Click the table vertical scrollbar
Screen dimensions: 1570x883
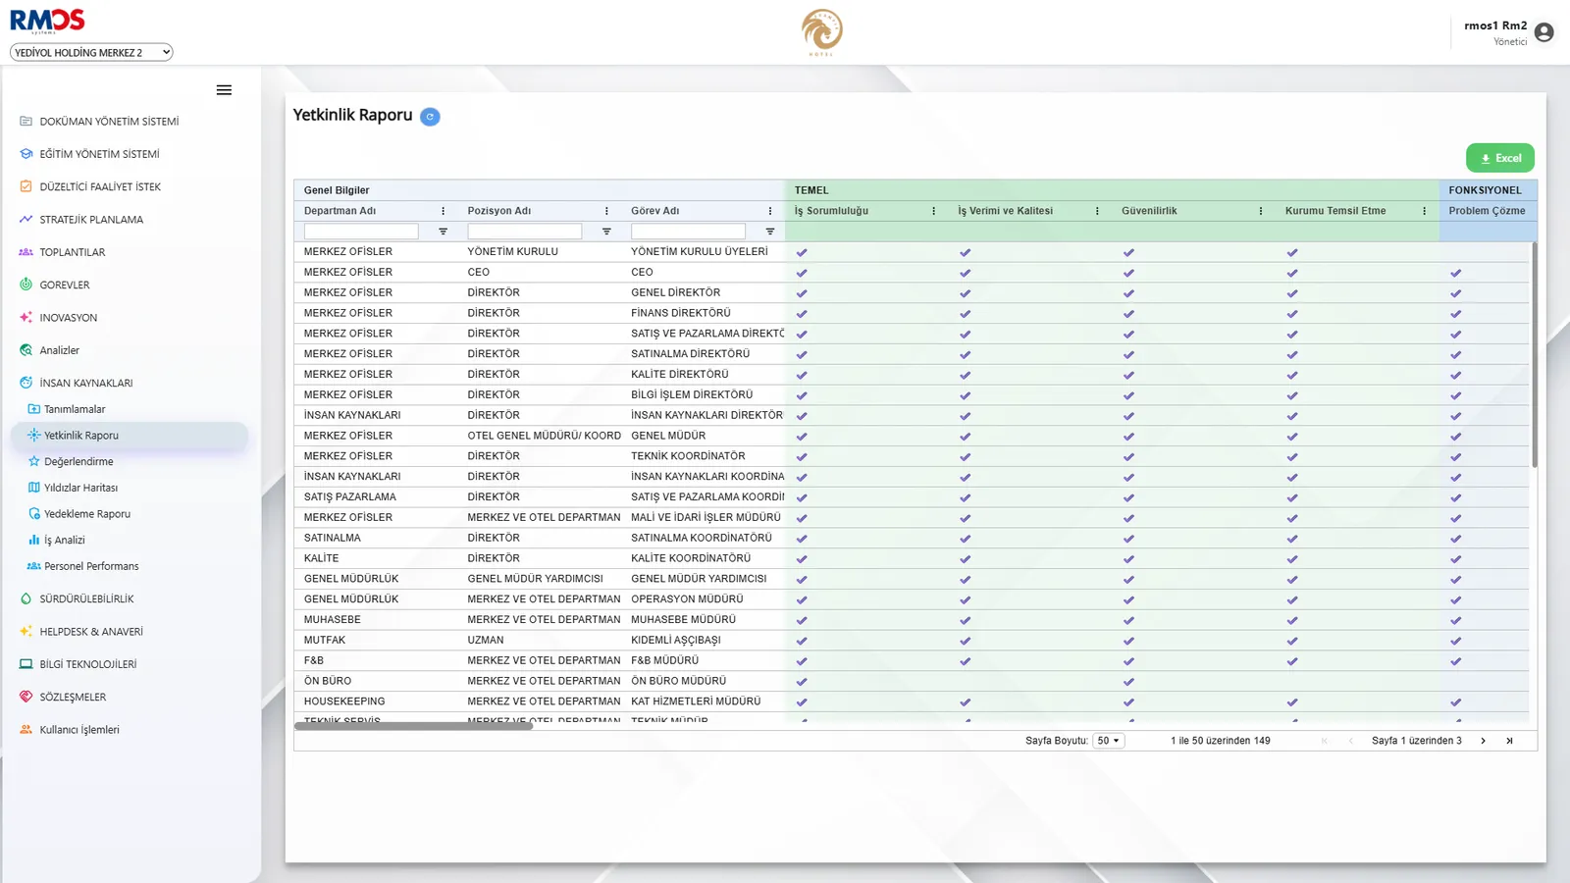pos(1534,354)
